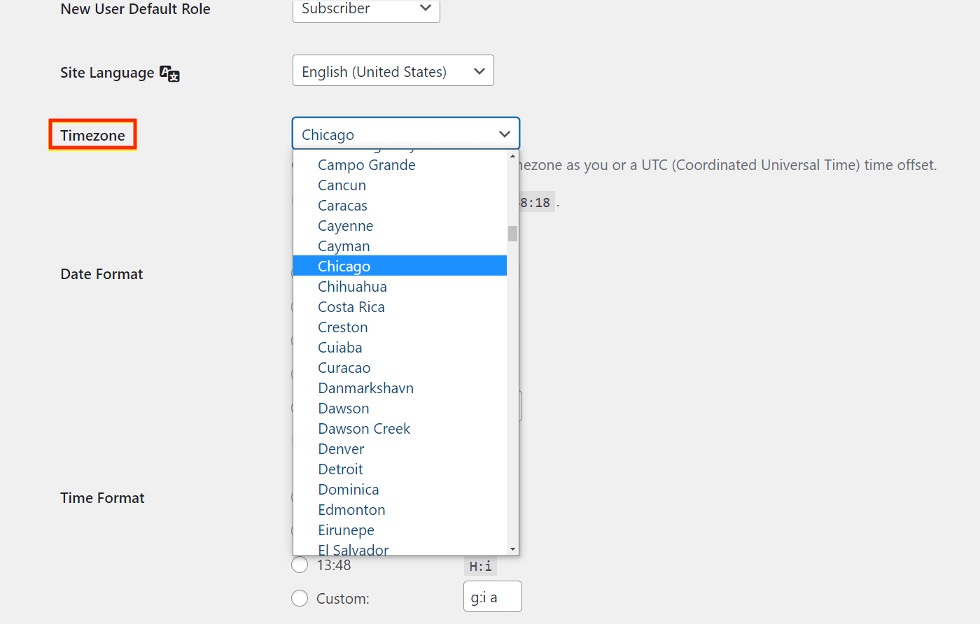Expand the Site Language dropdown
The image size is (980, 624).
[393, 71]
